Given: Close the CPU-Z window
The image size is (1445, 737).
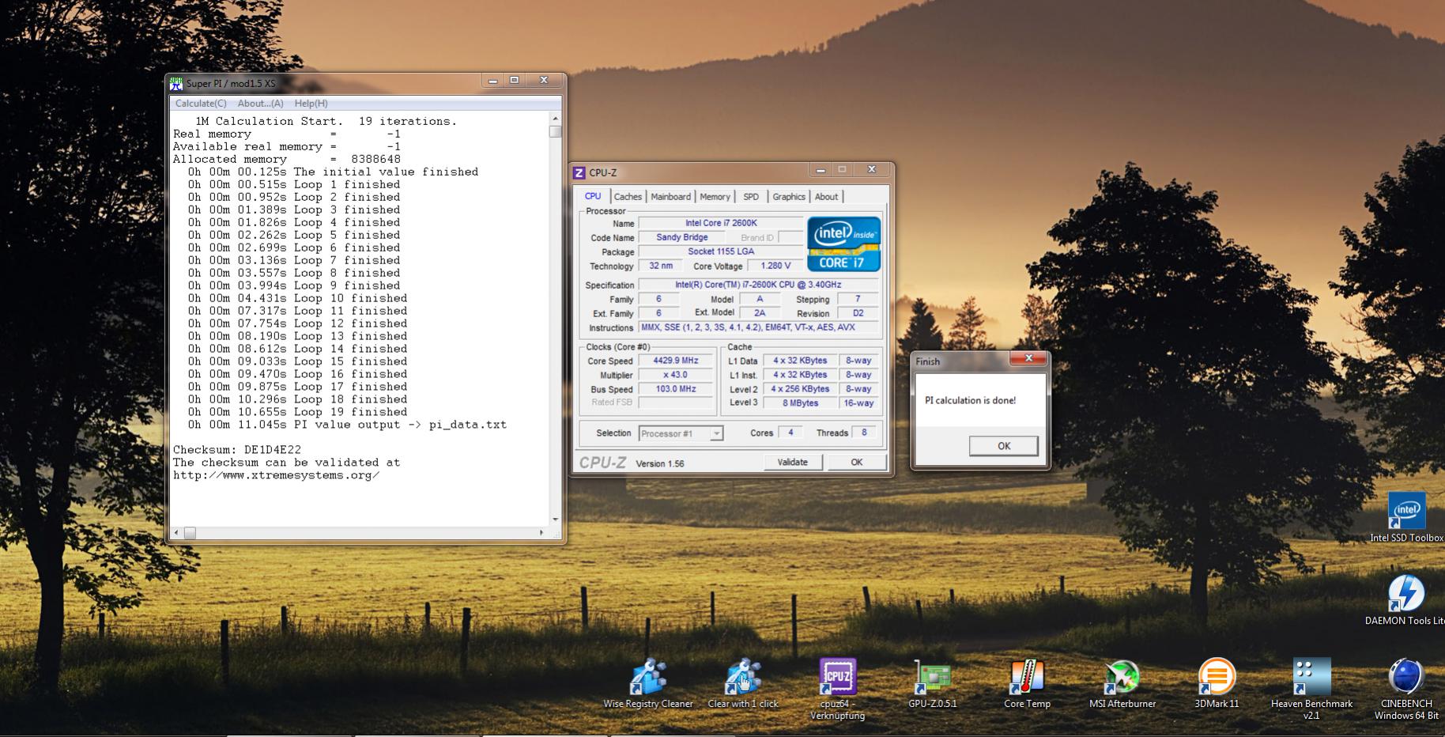Looking at the screenshot, I should (871, 170).
